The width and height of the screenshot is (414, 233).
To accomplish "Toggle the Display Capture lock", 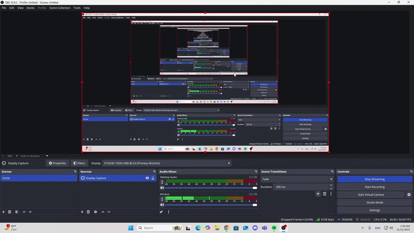I will tap(153, 178).
